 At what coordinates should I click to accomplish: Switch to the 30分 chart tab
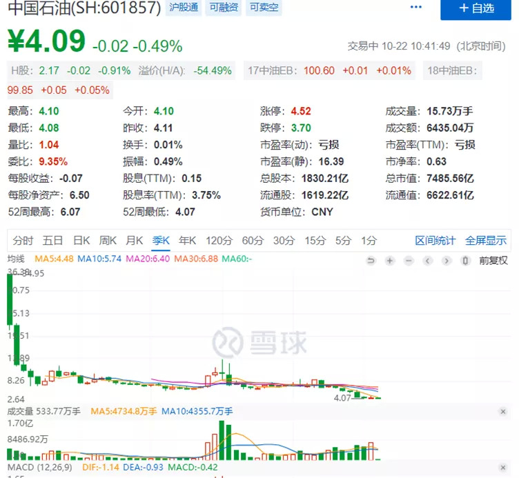pos(284,241)
